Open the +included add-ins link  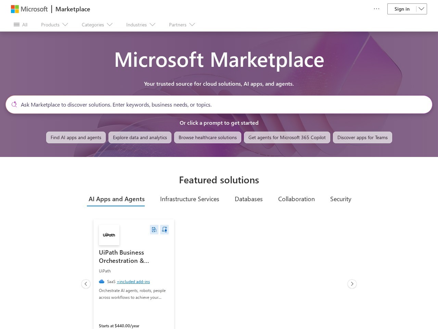click(x=133, y=282)
